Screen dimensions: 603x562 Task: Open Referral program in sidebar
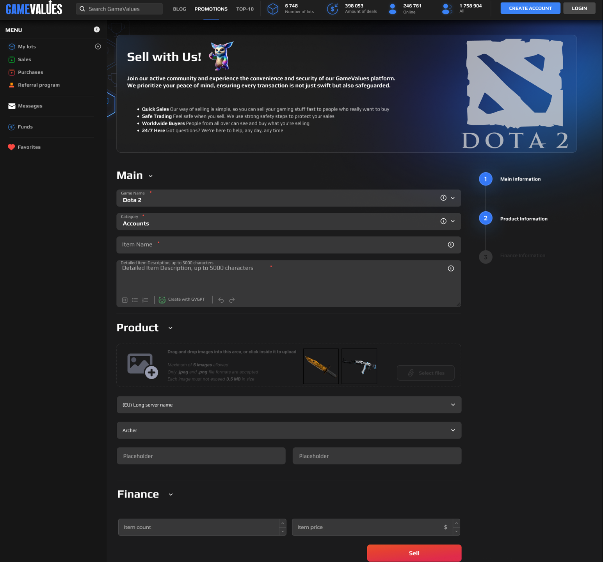coord(39,85)
